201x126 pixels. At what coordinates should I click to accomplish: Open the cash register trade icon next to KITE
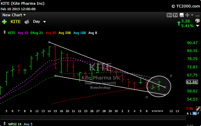[x=27, y=22]
